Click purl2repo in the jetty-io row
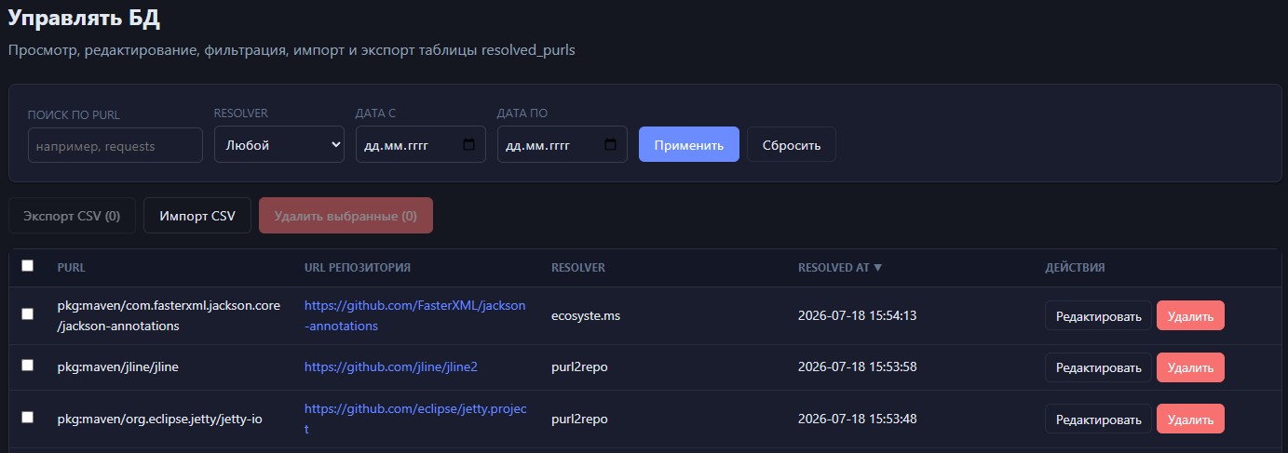The image size is (1288, 453). pyautogui.click(x=579, y=419)
